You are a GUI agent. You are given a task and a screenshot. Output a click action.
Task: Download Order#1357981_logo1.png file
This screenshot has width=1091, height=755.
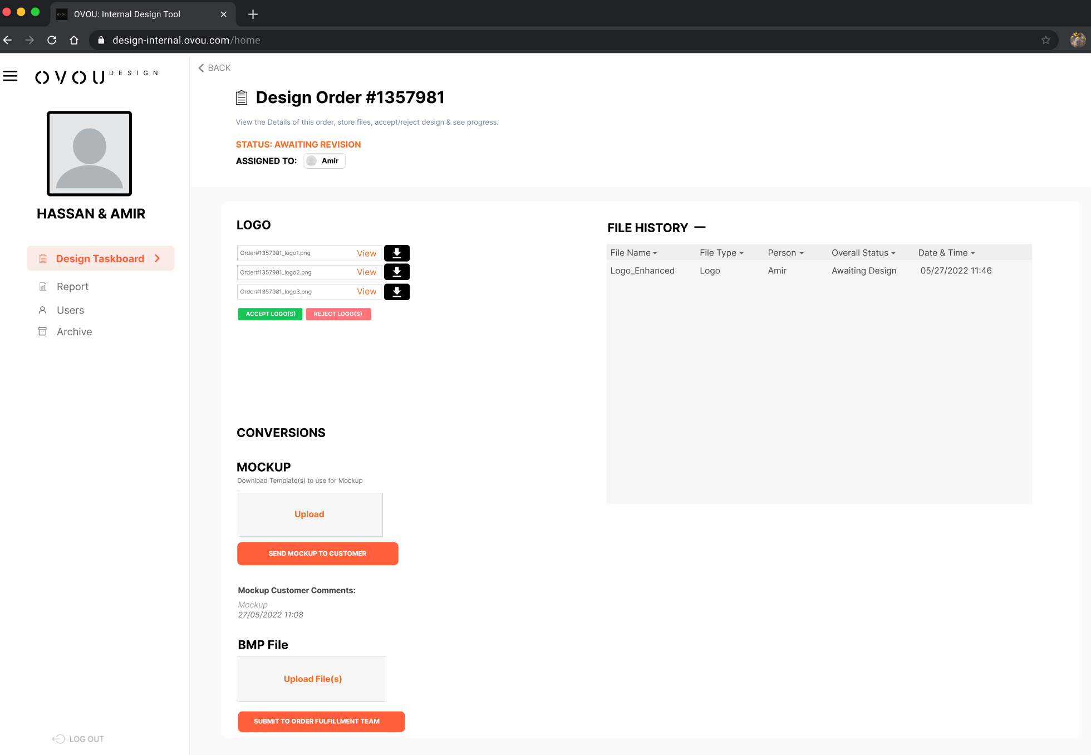[x=397, y=253]
